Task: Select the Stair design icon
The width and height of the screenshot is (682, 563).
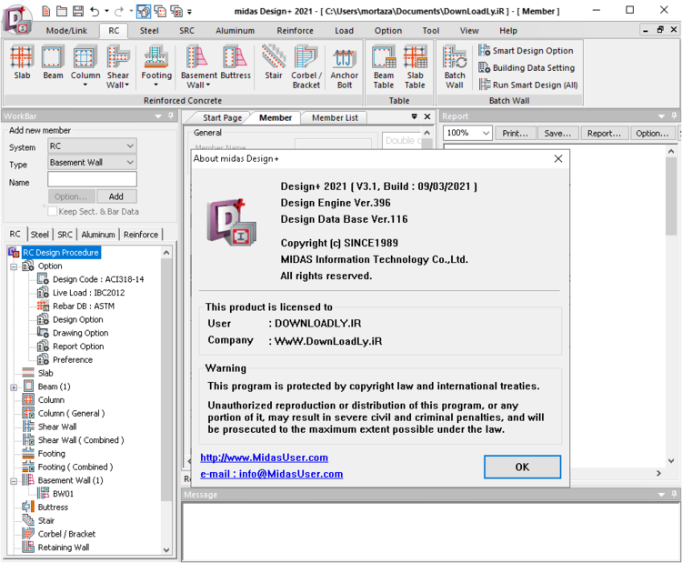Action: pyautogui.click(x=274, y=64)
